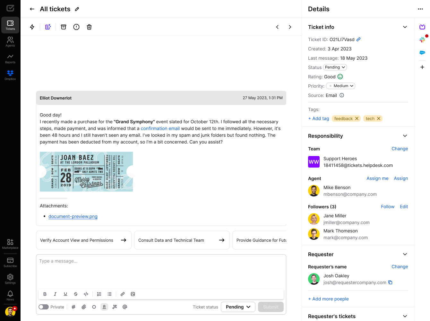Open the News bell in the sidebar
The height and width of the screenshot is (321, 430).
(10, 296)
